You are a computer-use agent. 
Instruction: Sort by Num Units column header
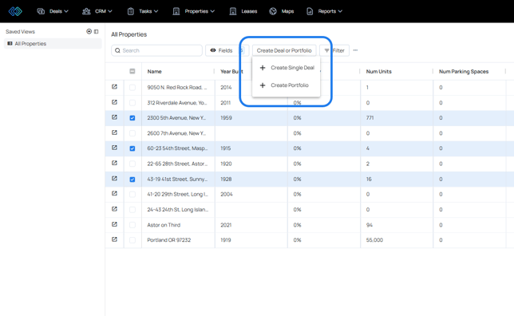(378, 72)
